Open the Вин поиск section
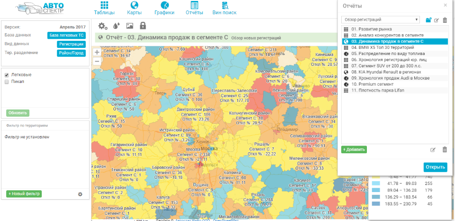Screen dimensions: 455x221 (224, 8)
